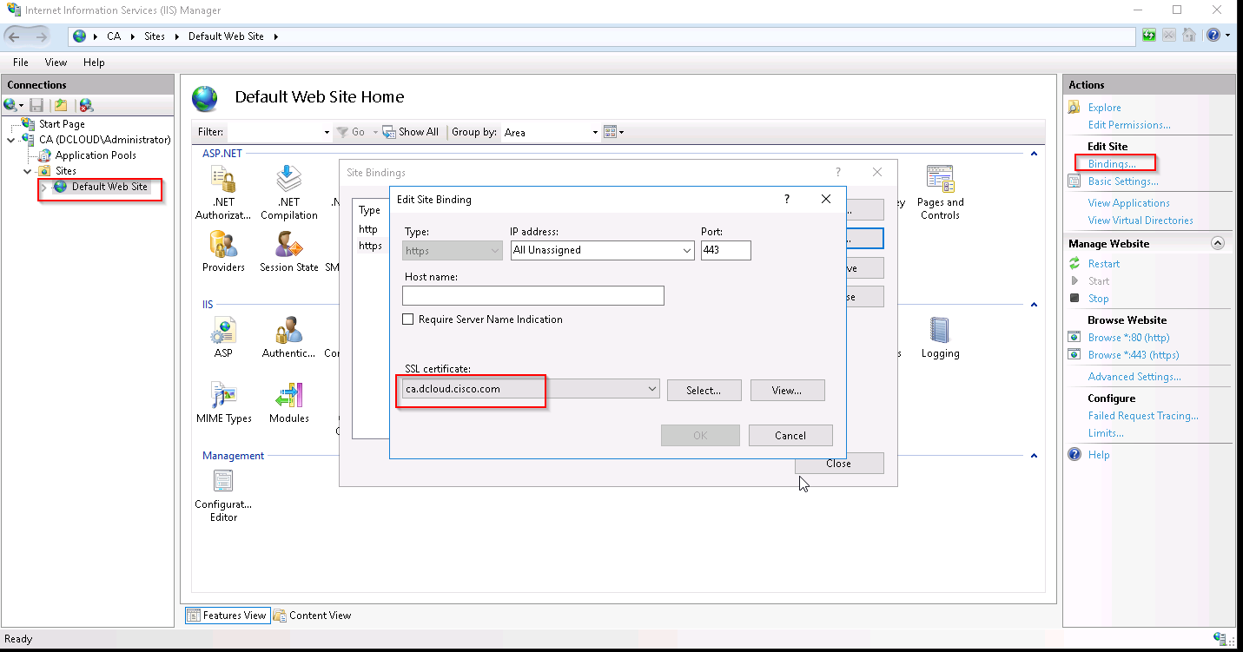
Task: Open the Modules feature icon
Action: [288, 395]
